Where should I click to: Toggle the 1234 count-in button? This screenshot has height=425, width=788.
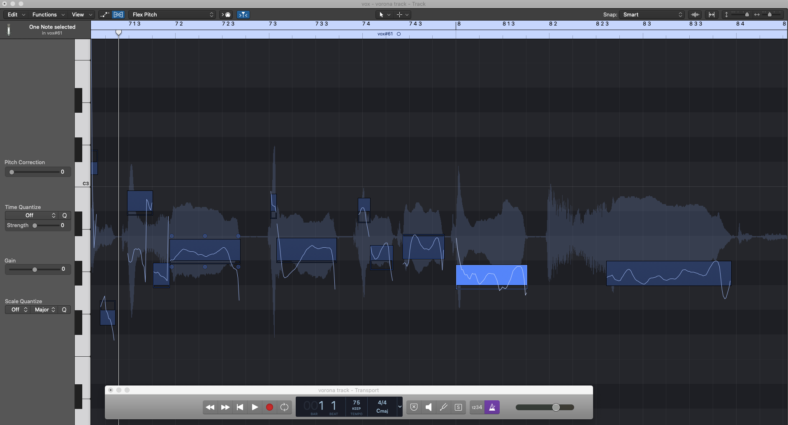pos(477,407)
